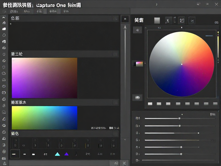Click the speaker-shaped icon above the color wheel
This screenshot has width=221, height=166.
click(x=192, y=21)
